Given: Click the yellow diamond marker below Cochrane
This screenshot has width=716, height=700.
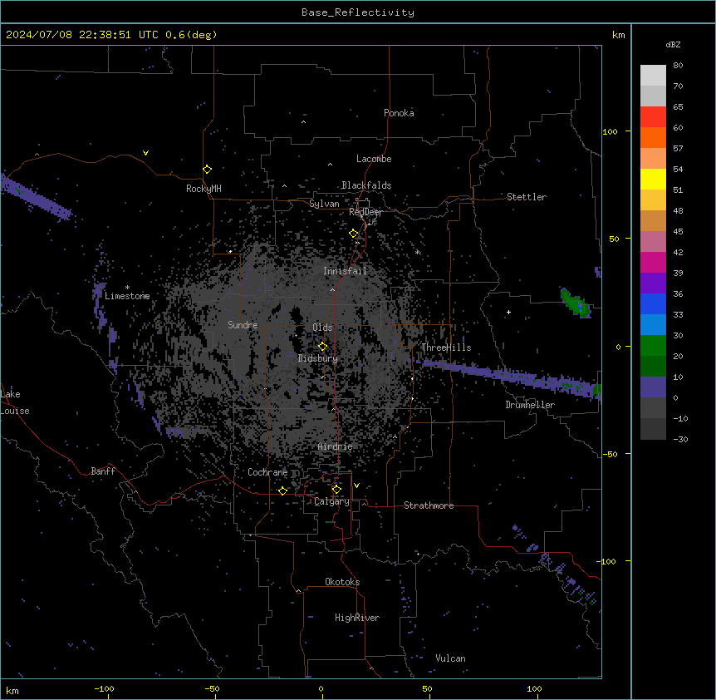Looking at the screenshot, I should (282, 490).
